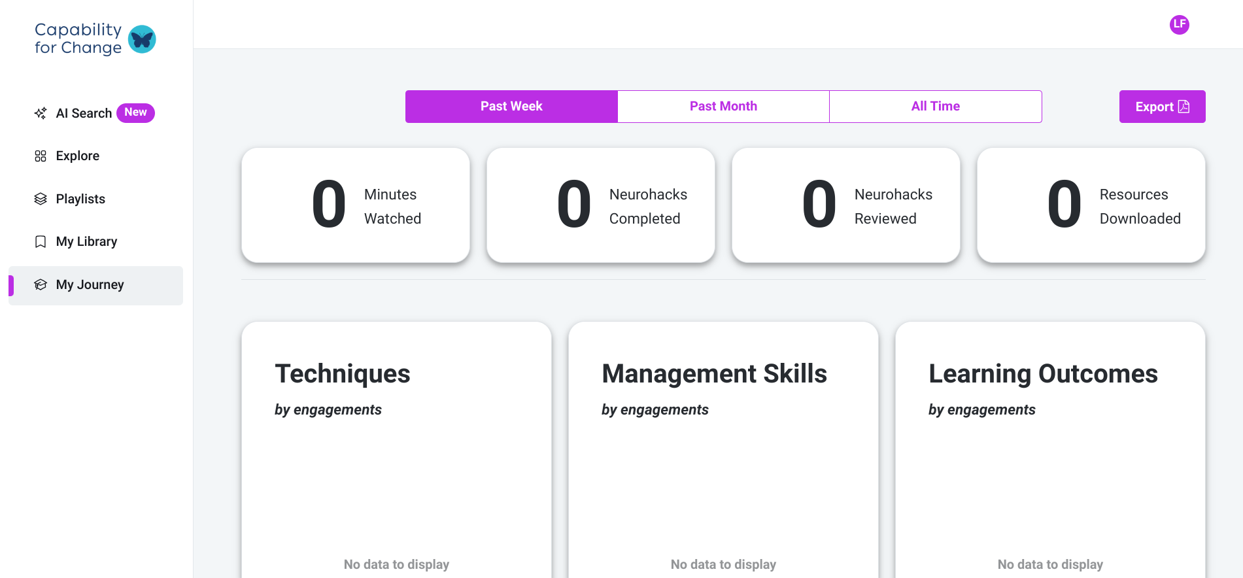Image resolution: width=1243 pixels, height=578 pixels.
Task: Click the My Journey graduation cap icon
Action: pos(41,284)
